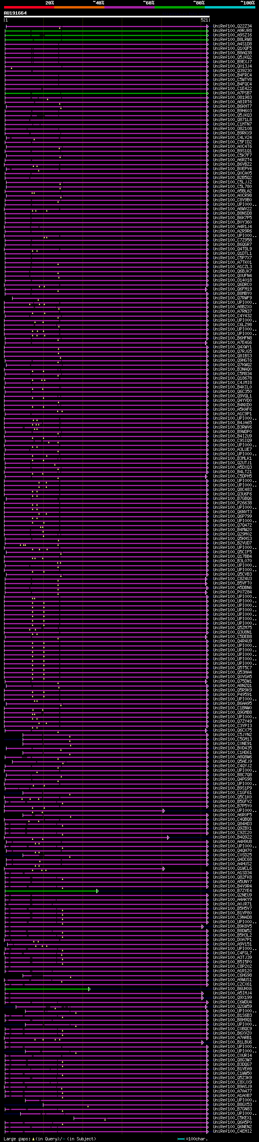
Task: Select label UniRef100_Q5T5C7
Action: (232, 668)
